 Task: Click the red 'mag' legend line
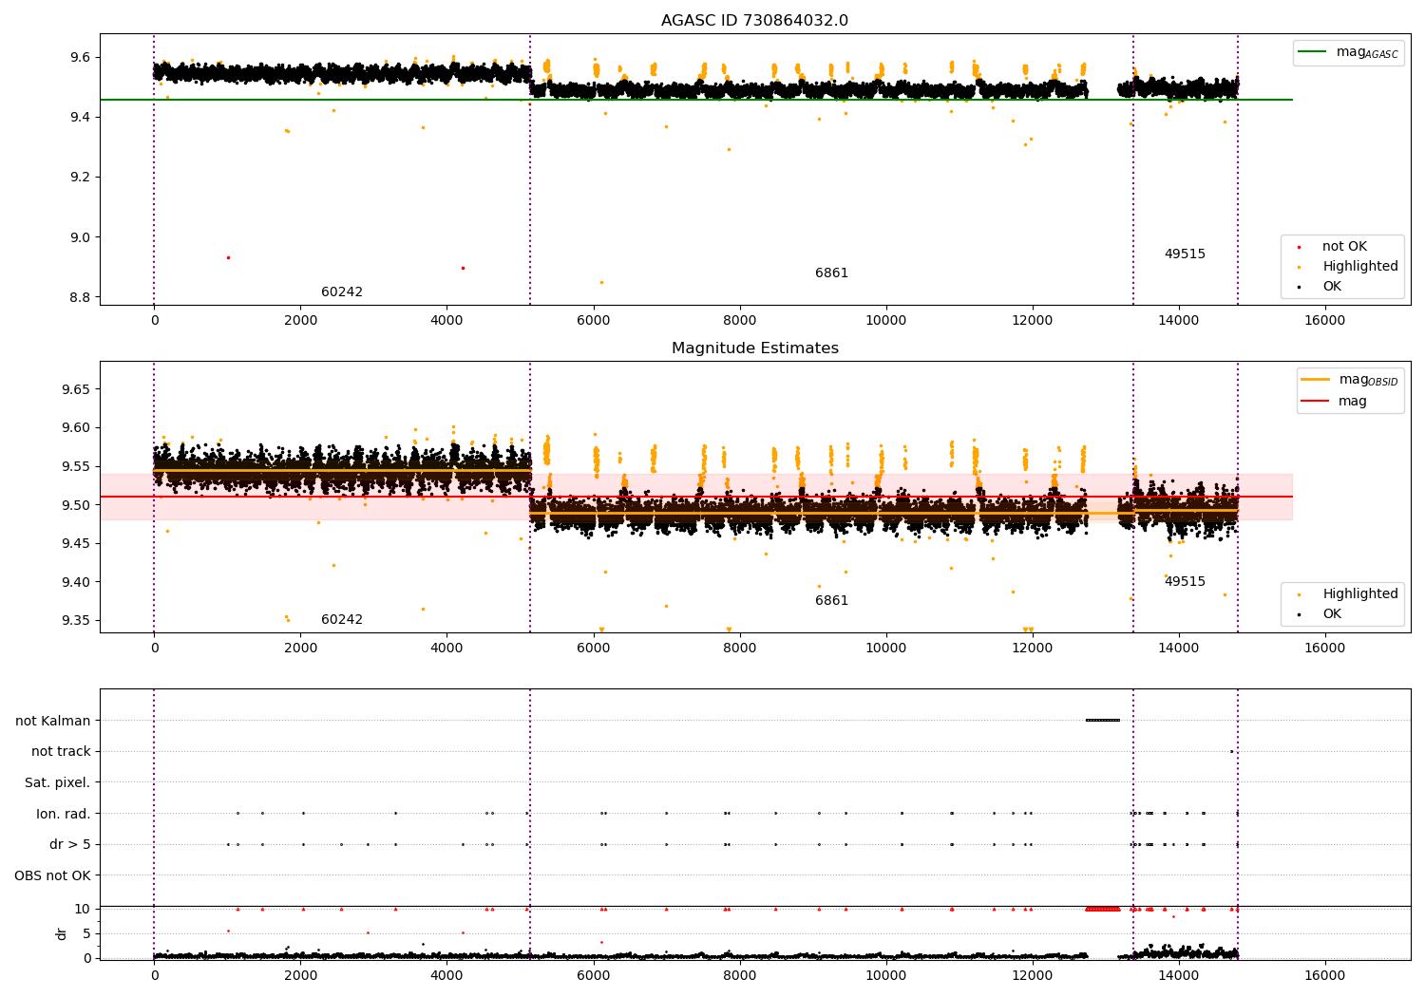(1316, 401)
